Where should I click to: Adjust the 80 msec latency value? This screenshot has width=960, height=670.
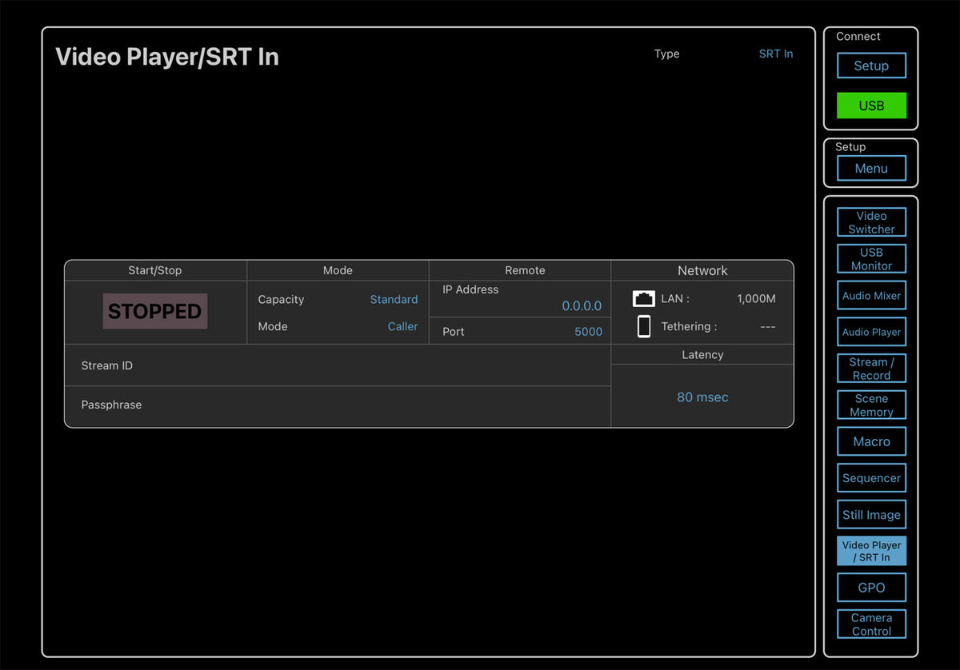coord(702,397)
